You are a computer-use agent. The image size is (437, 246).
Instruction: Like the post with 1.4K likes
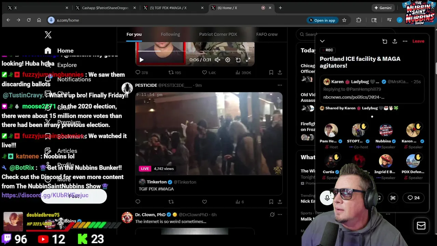click(x=209, y=72)
